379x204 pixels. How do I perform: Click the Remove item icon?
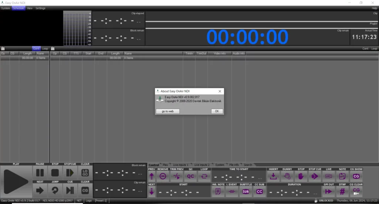coord(162,176)
